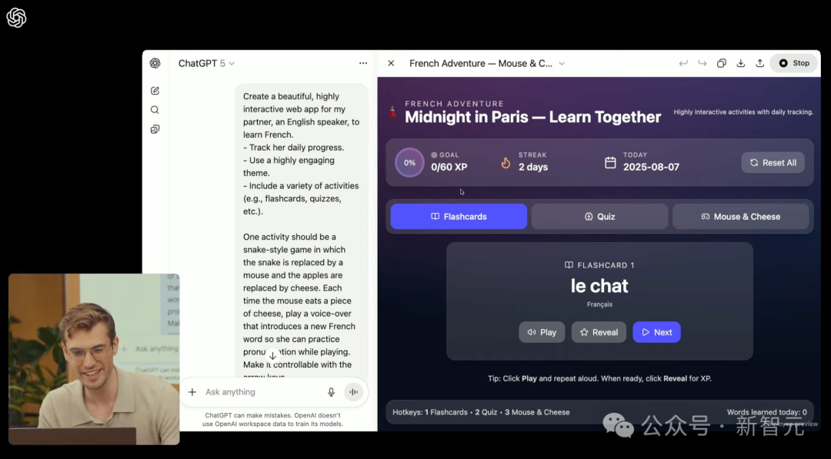Click the plus attach button in composer
Image resolution: width=831 pixels, height=459 pixels.
tap(192, 392)
